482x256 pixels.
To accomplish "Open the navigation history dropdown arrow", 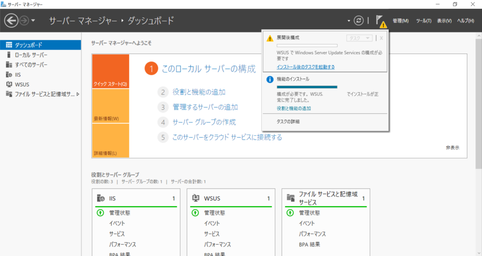I will point(33,20).
